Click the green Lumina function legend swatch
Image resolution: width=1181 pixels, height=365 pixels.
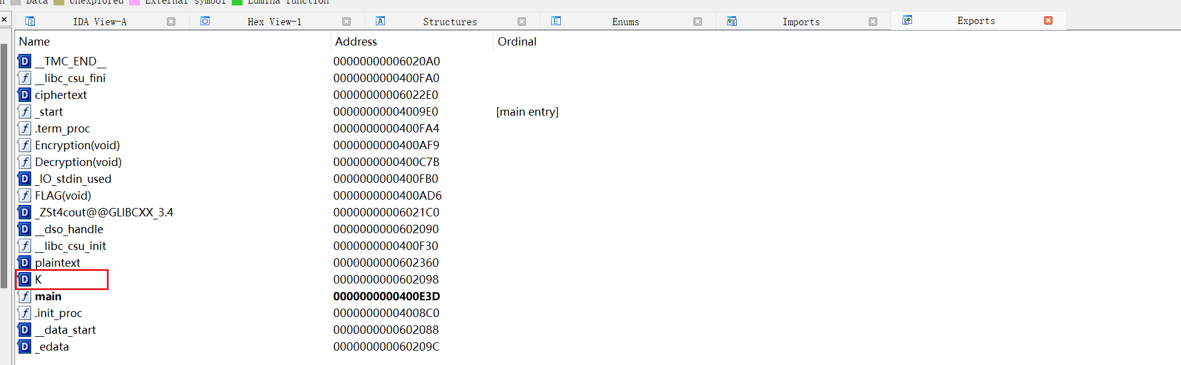click(237, 2)
